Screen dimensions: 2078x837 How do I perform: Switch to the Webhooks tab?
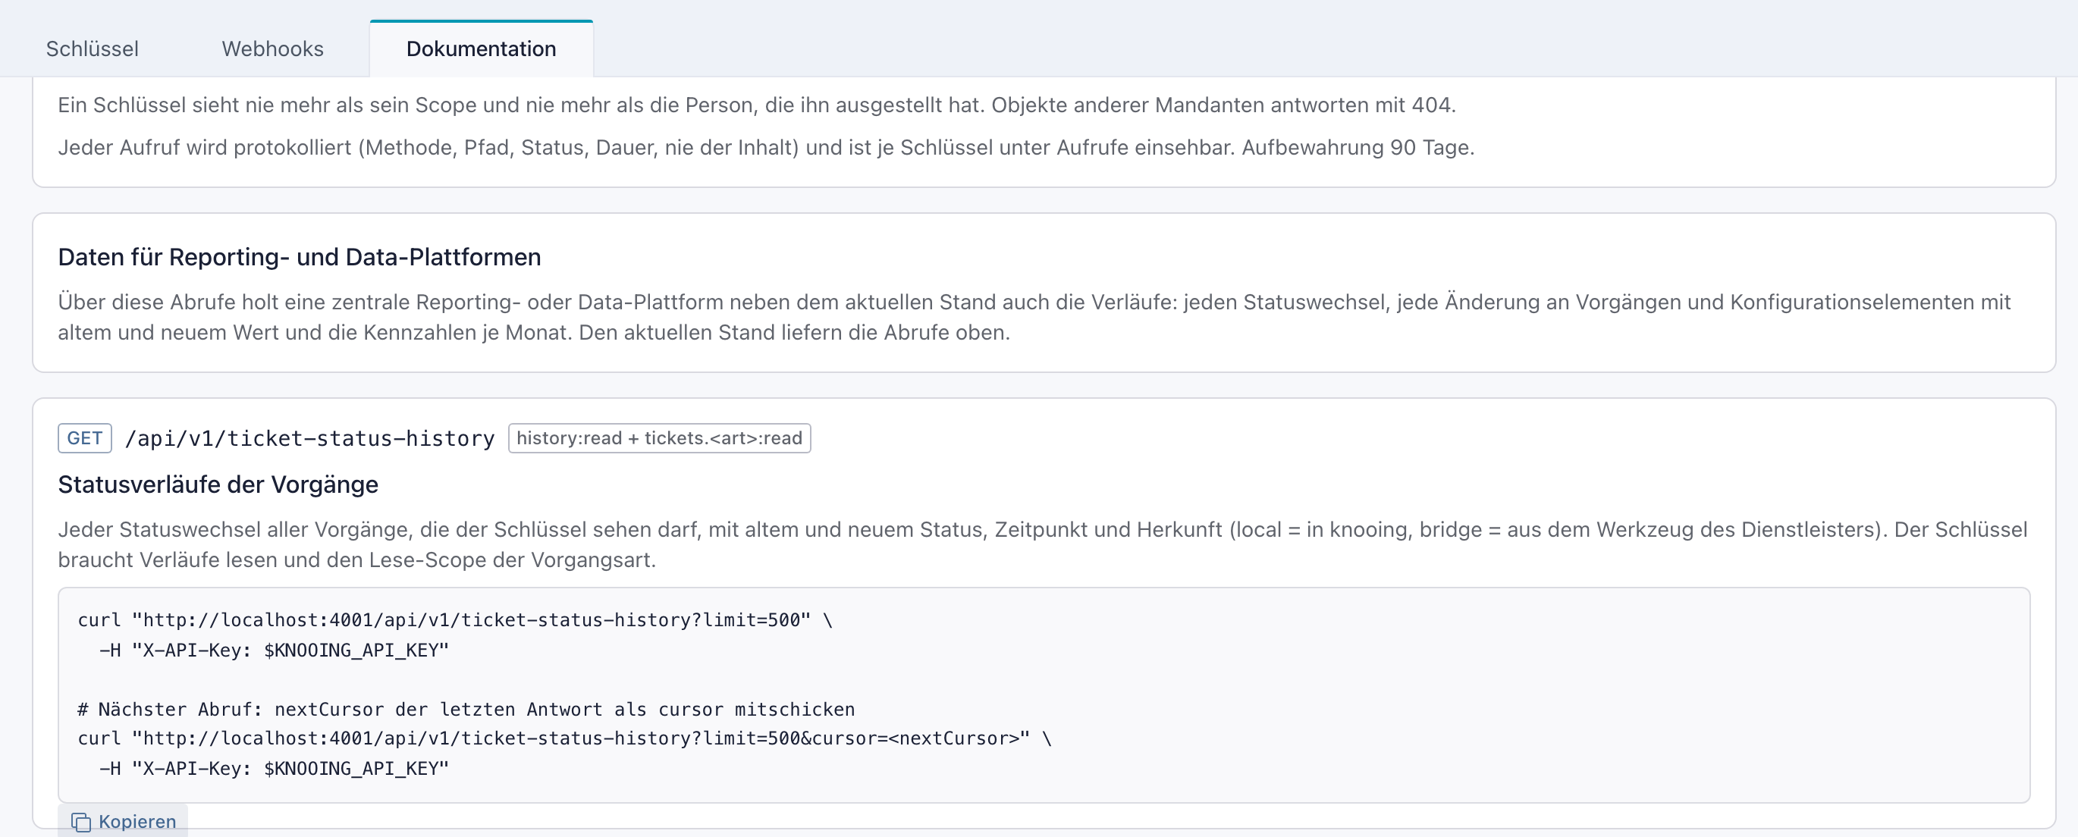(x=273, y=49)
